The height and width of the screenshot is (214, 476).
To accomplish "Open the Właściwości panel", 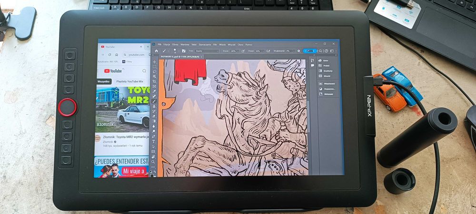I will click(326, 83).
